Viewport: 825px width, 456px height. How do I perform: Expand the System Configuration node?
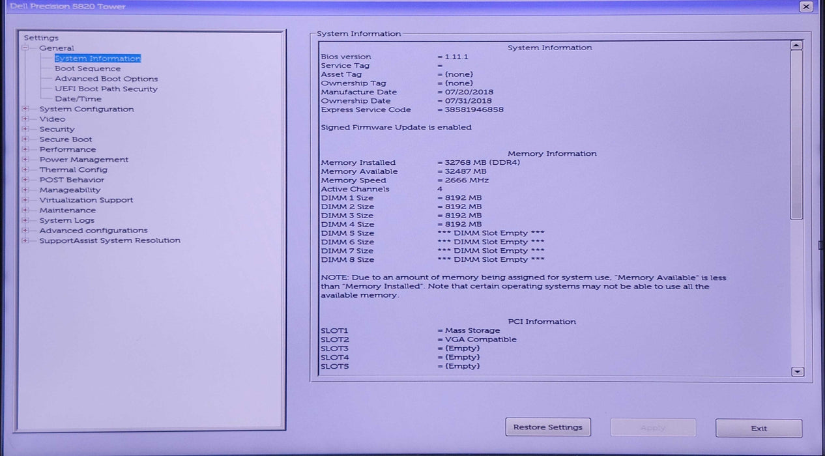click(26, 109)
